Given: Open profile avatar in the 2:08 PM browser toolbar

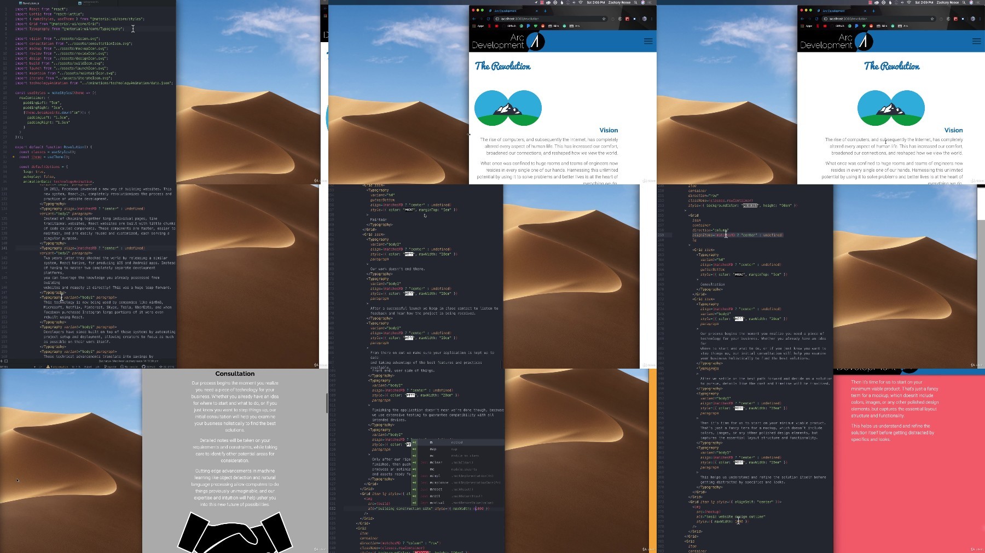Looking at the screenshot, I should click(x=645, y=19).
